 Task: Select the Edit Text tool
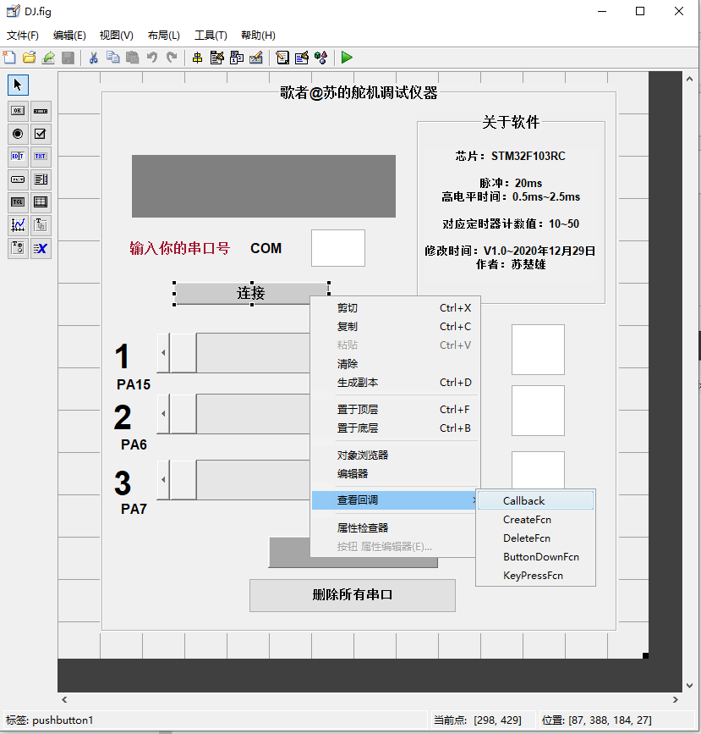tap(17, 157)
